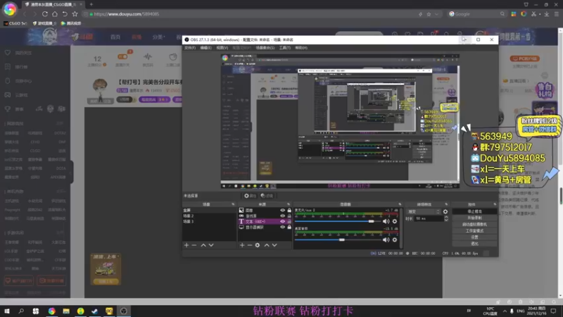
Task: Adjust transition duration stepper arrows
Action: click(446, 218)
